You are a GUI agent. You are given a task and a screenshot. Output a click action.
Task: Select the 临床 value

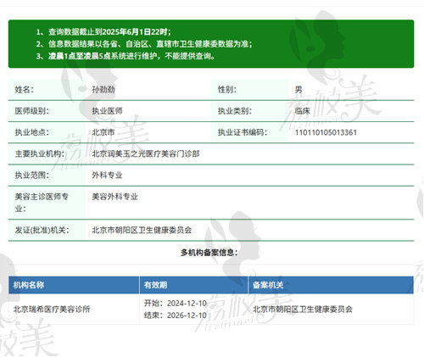pos(302,111)
